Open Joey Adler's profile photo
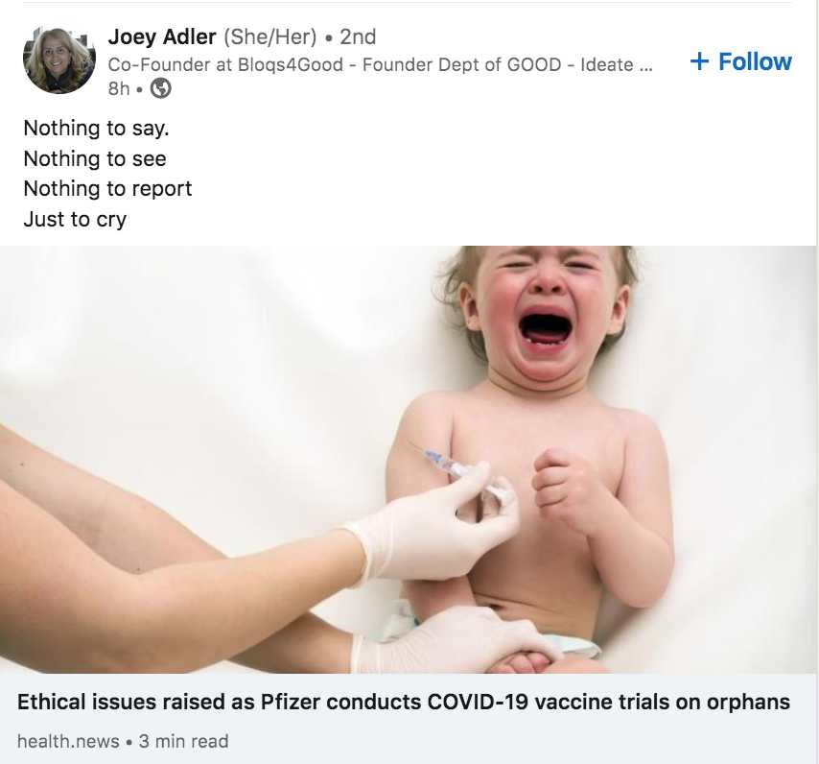Screen dimensions: 819x764 pyautogui.click(x=59, y=60)
